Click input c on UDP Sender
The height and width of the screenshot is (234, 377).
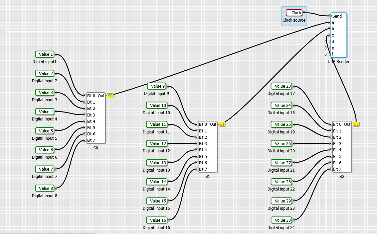click(x=333, y=35)
